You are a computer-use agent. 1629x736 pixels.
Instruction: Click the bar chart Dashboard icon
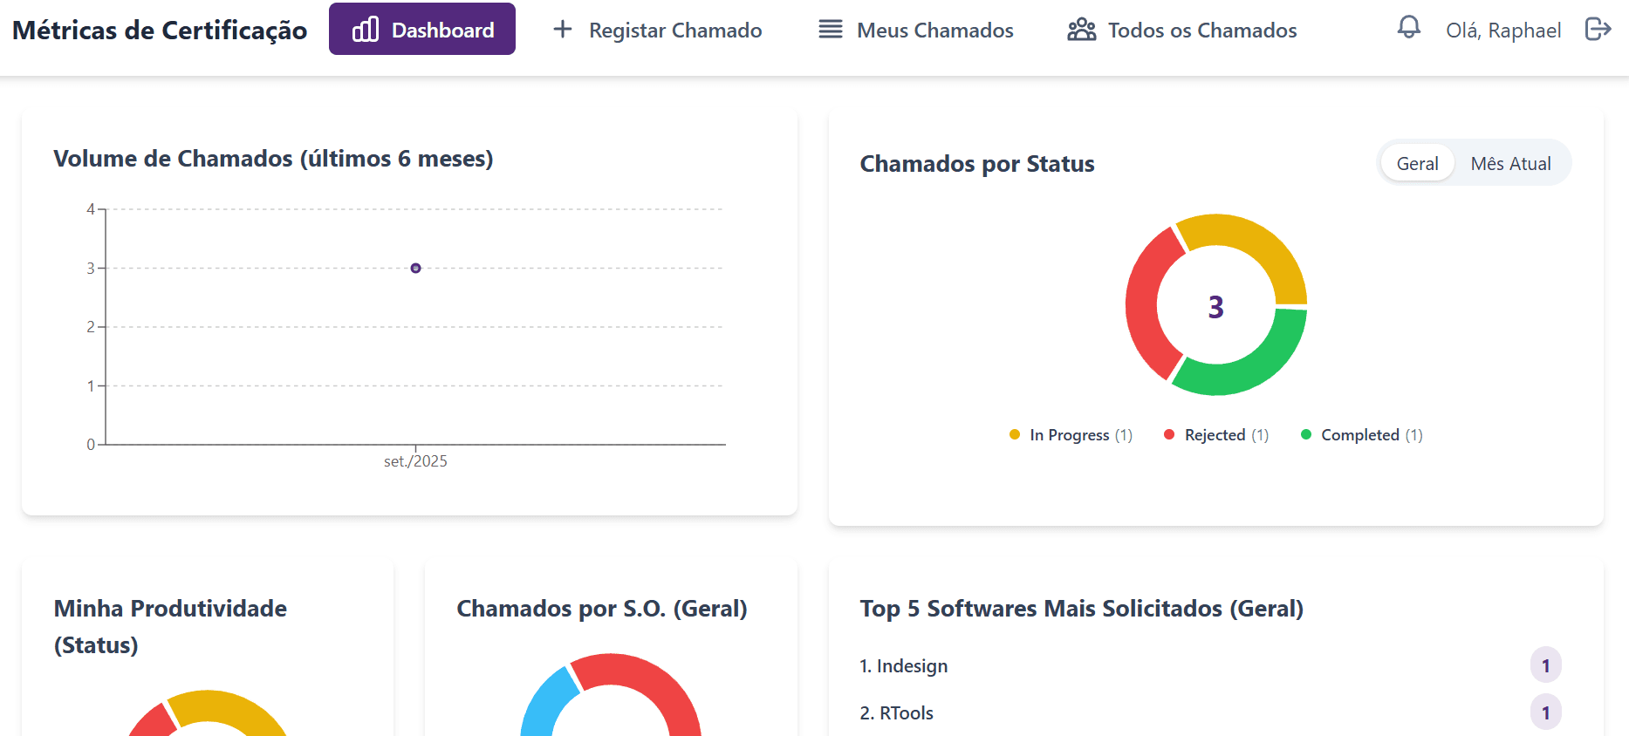[365, 30]
